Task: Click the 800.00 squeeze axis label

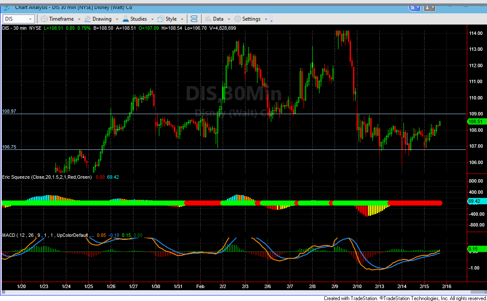Action: [476, 181]
